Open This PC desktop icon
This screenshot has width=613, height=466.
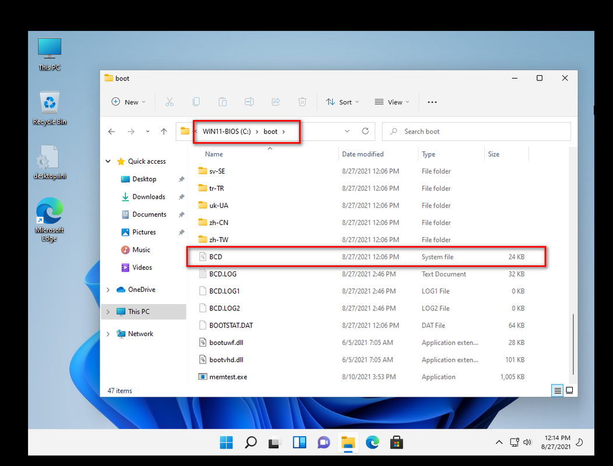(x=50, y=54)
